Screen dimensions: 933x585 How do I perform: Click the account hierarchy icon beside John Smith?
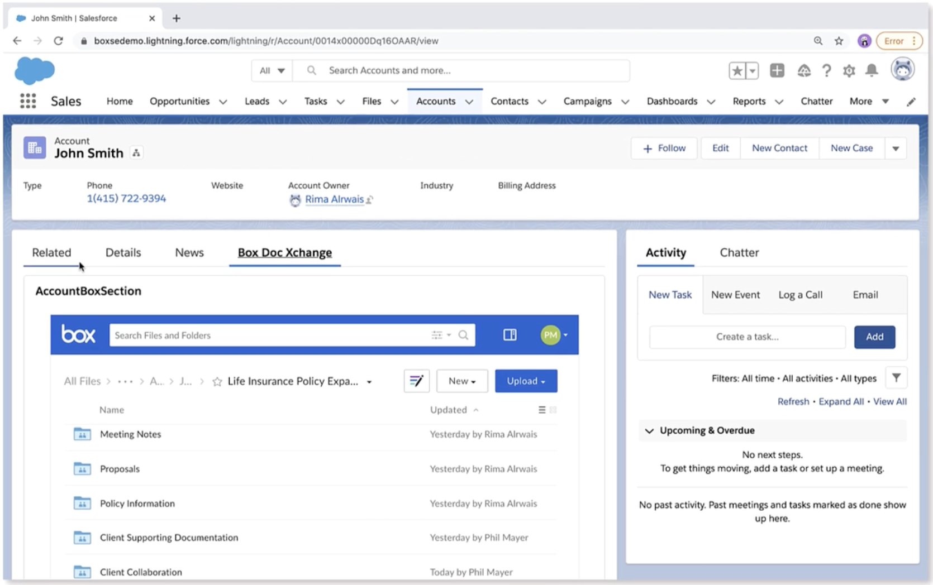[x=136, y=153]
